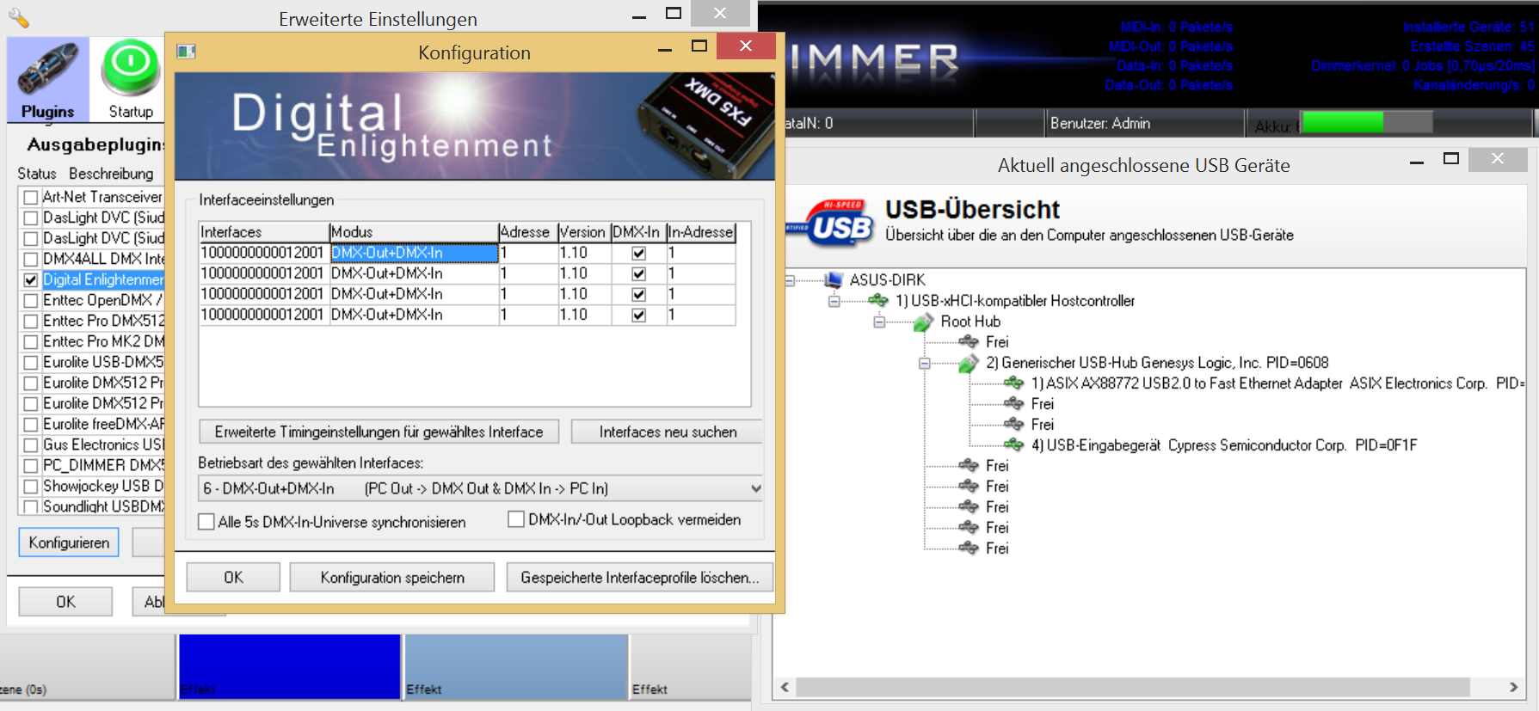The image size is (1539, 711).
Task: Click the horizontal scrollbar in USB window
Action: (1132, 687)
